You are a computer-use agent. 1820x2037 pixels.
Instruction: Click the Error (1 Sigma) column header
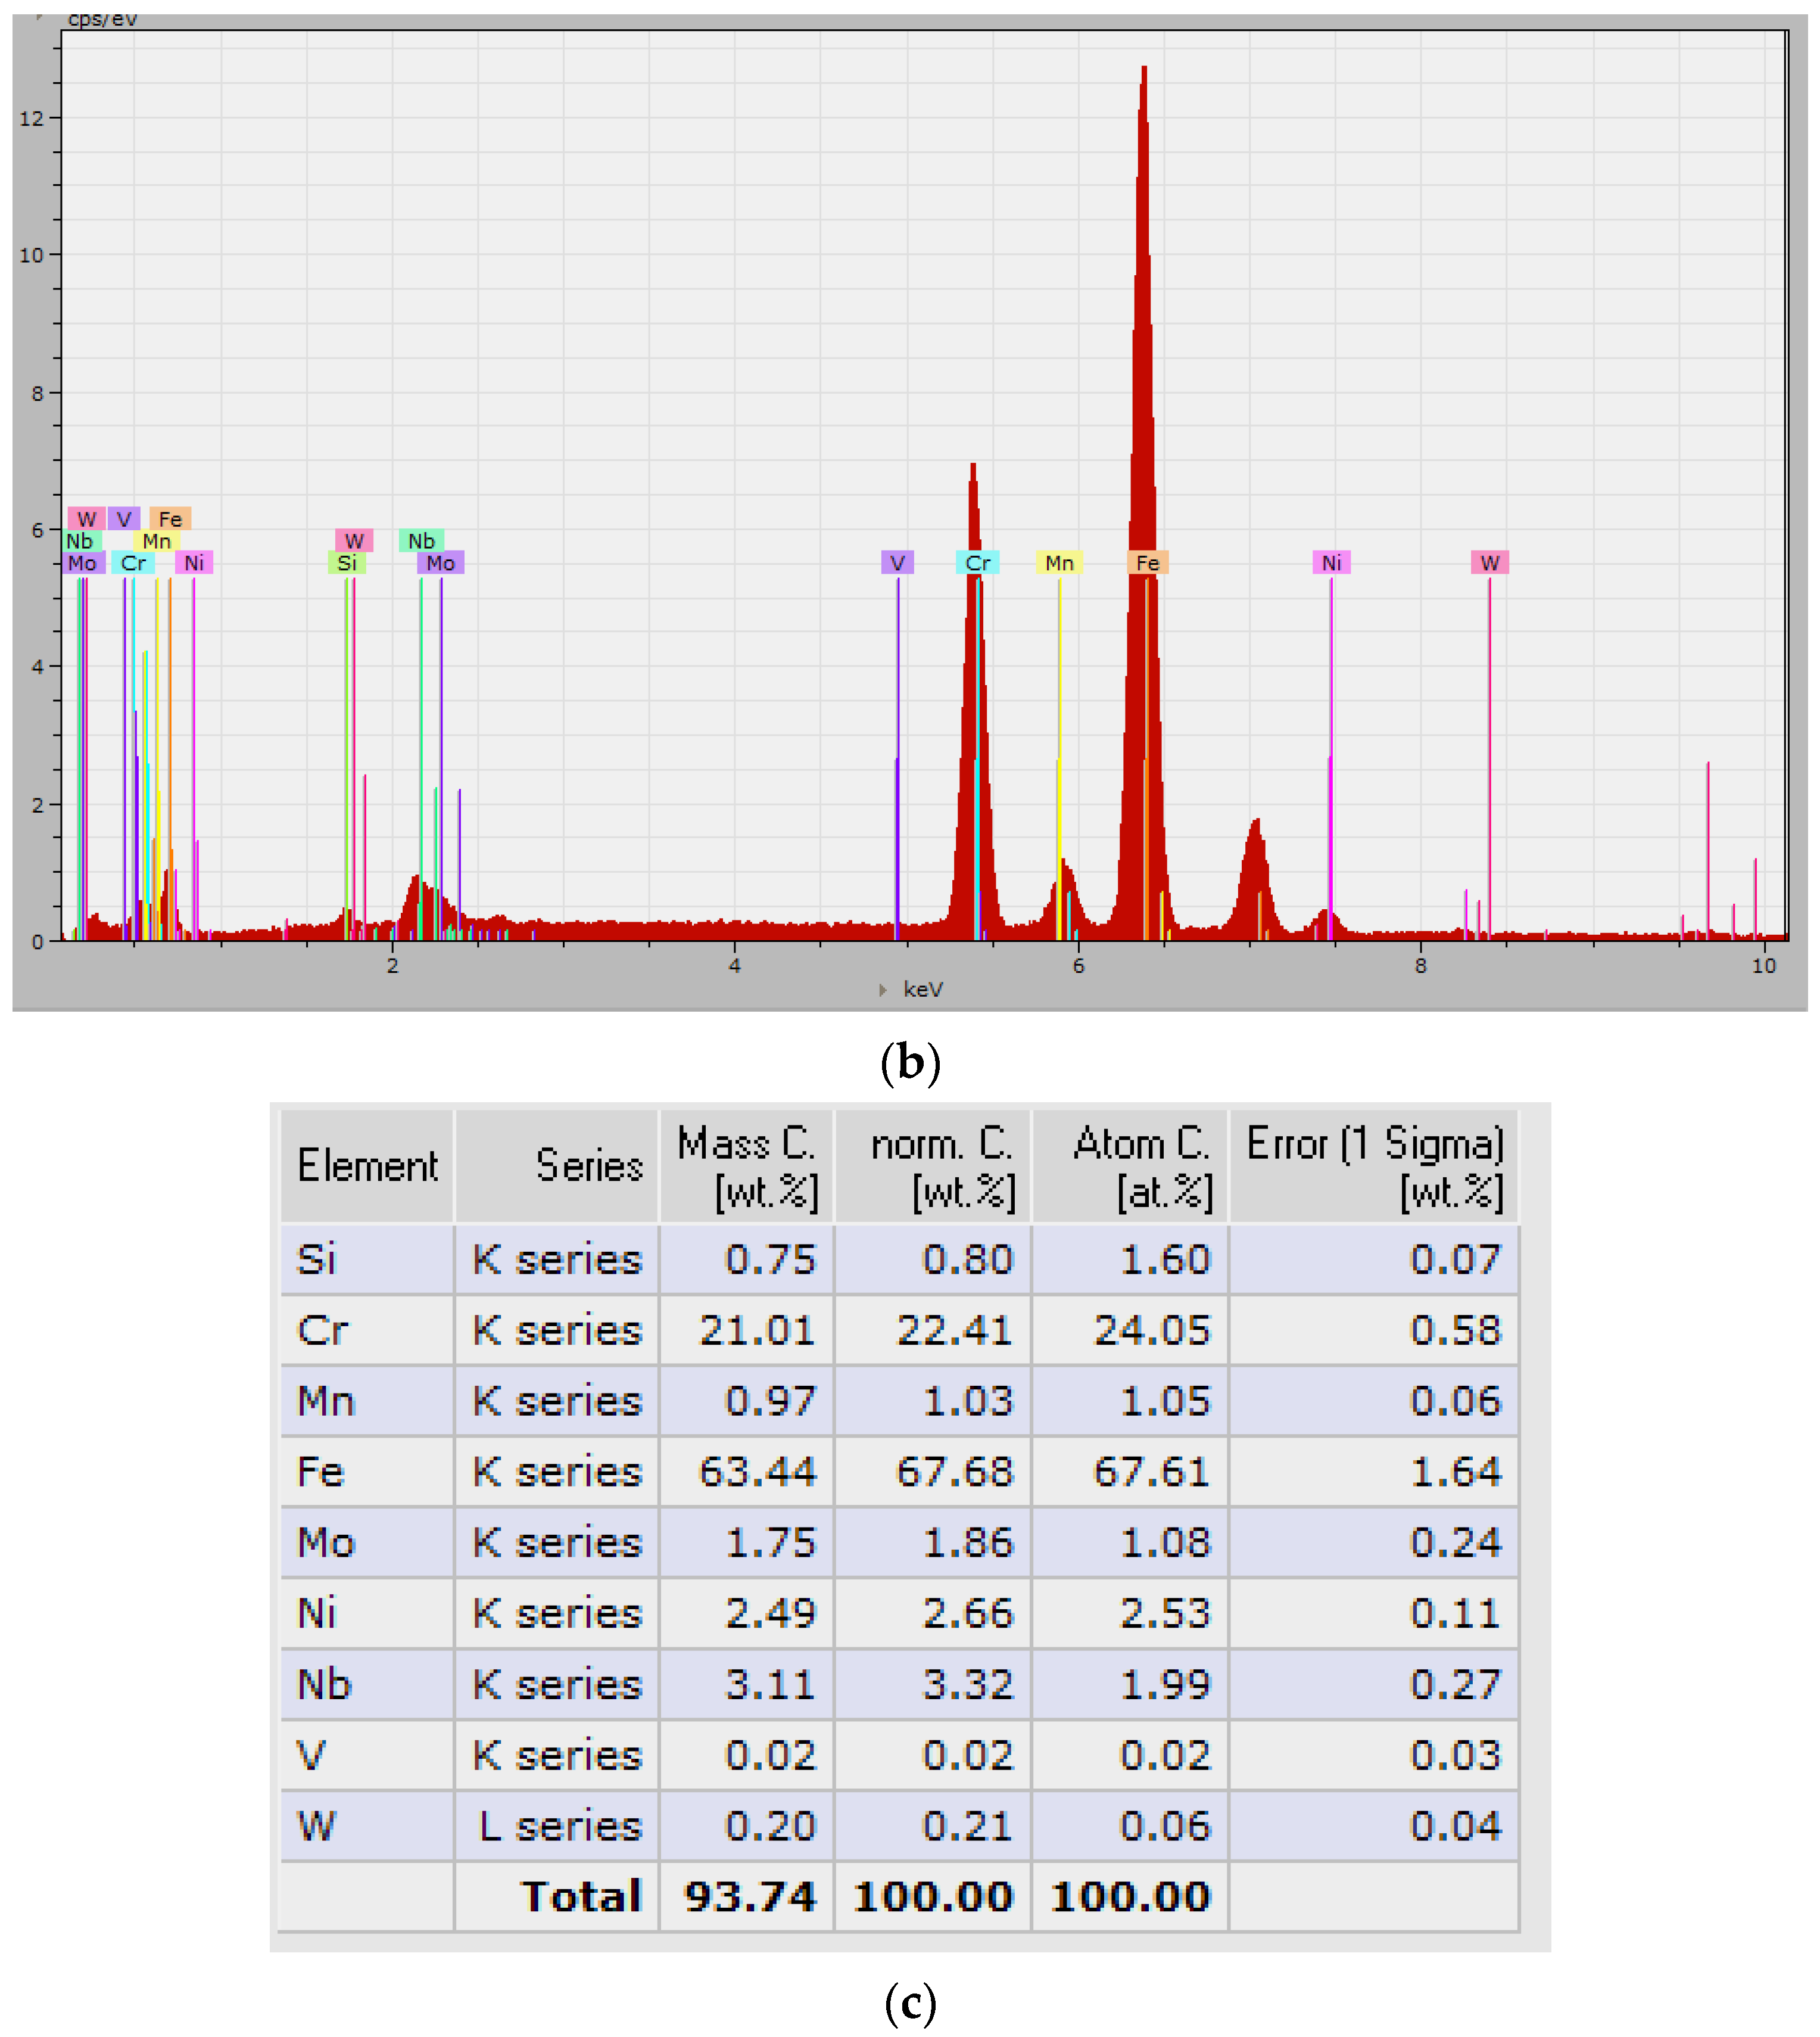[1374, 1167]
